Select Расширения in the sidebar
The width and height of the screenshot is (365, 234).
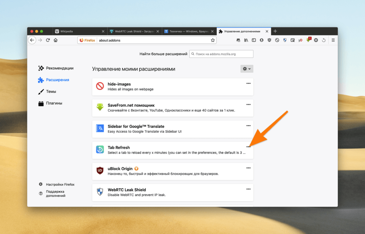point(54,80)
